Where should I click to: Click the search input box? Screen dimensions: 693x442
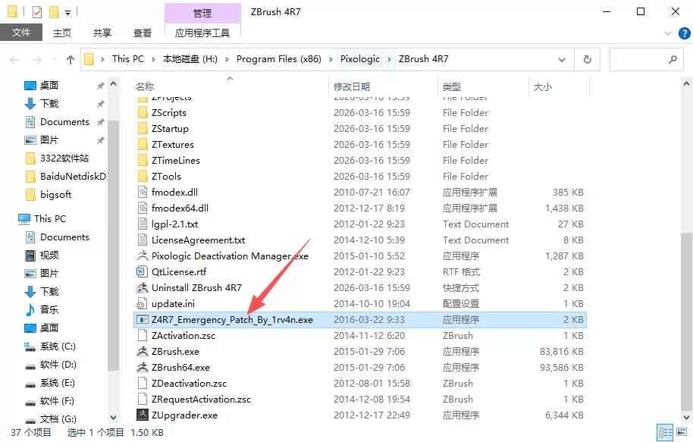tap(647, 59)
